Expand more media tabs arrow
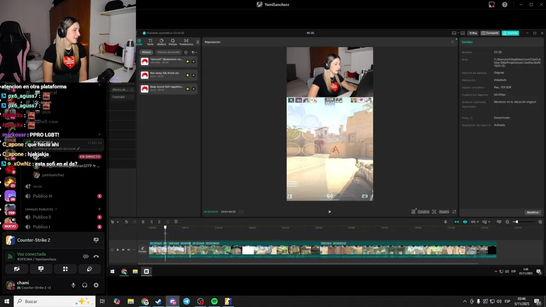Image resolution: width=546 pixels, height=307 pixels. point(197,42)
